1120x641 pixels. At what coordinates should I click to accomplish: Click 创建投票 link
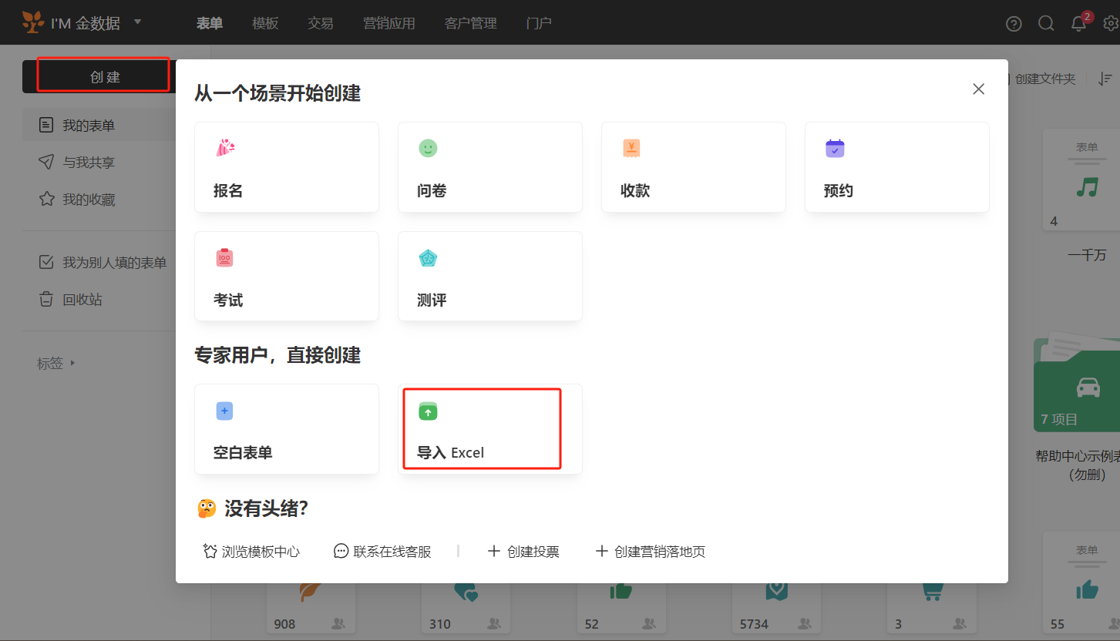[x=524, y=551]
